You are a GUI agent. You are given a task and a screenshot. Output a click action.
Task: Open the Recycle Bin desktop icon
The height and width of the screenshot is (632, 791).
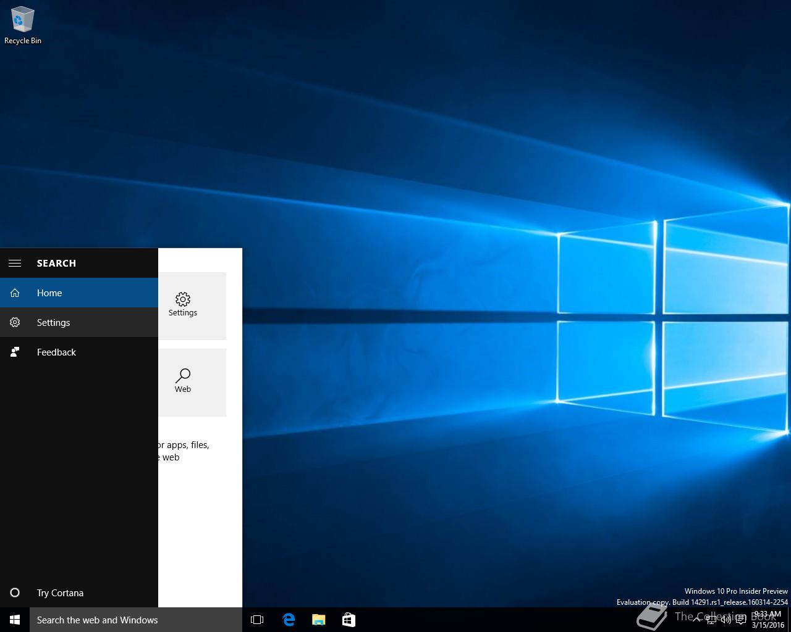[x=23, y=26]
